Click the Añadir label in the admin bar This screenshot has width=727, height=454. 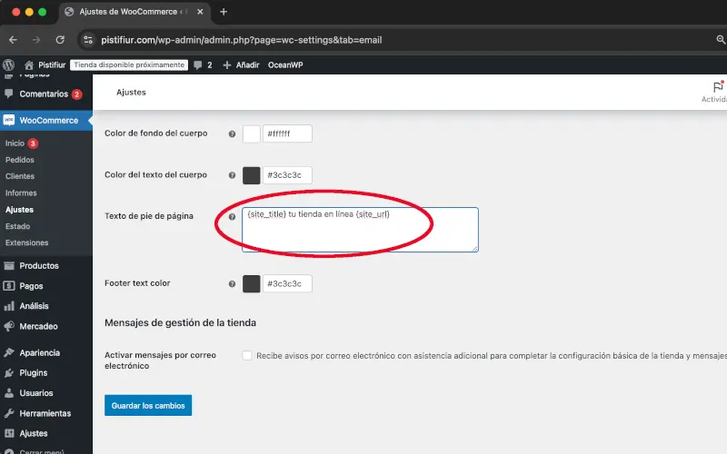point(247,65)
